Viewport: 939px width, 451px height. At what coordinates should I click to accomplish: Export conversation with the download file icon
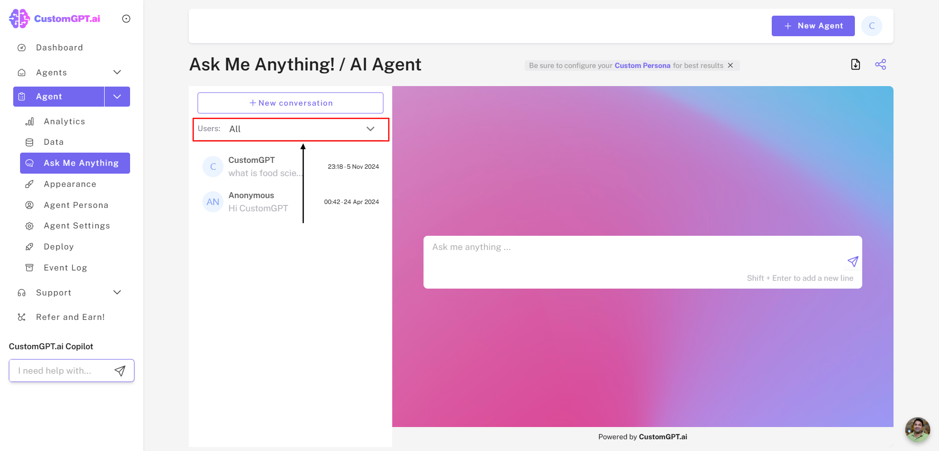tap(855, 65)
